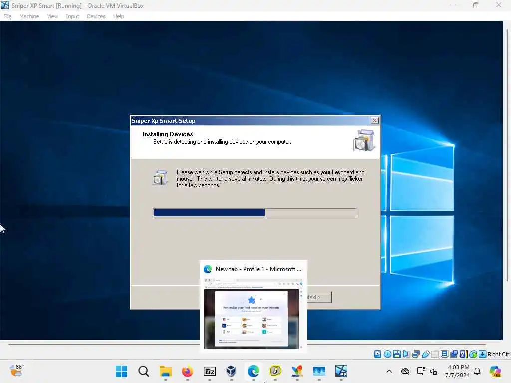Click the VirtualBox hard disk activity icon
511x383 pixels.
(377, 354)
